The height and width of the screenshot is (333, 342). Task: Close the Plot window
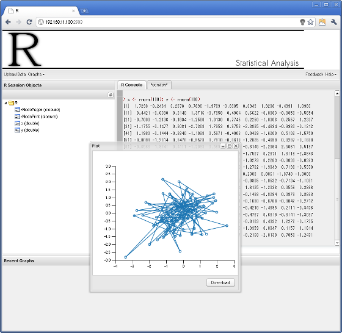[x=236, y=146]
